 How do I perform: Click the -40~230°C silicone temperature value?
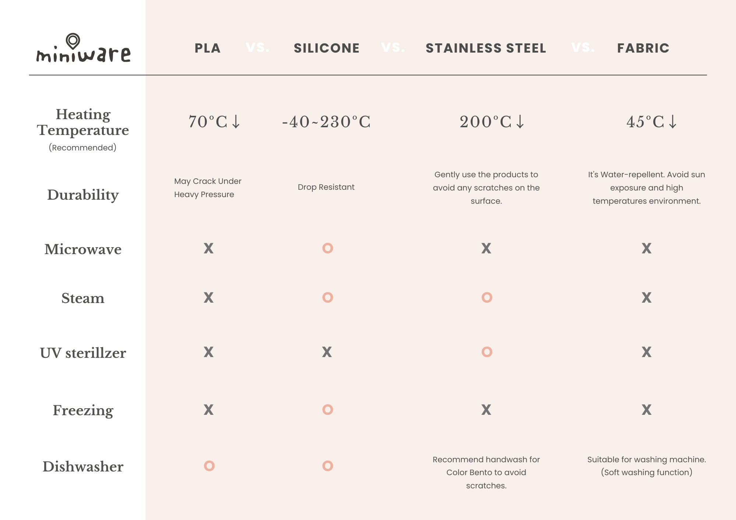326,122
